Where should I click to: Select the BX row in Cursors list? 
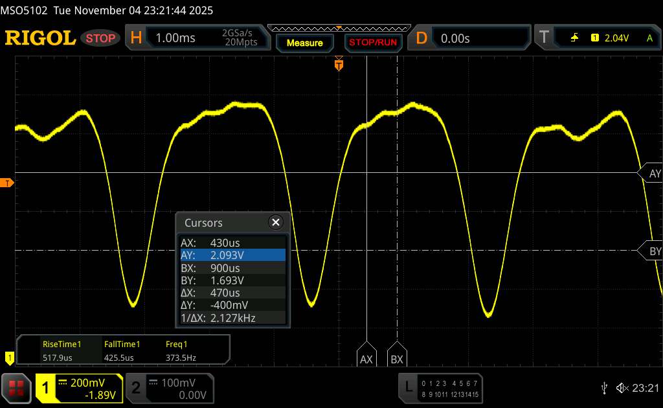pos(232,267)
